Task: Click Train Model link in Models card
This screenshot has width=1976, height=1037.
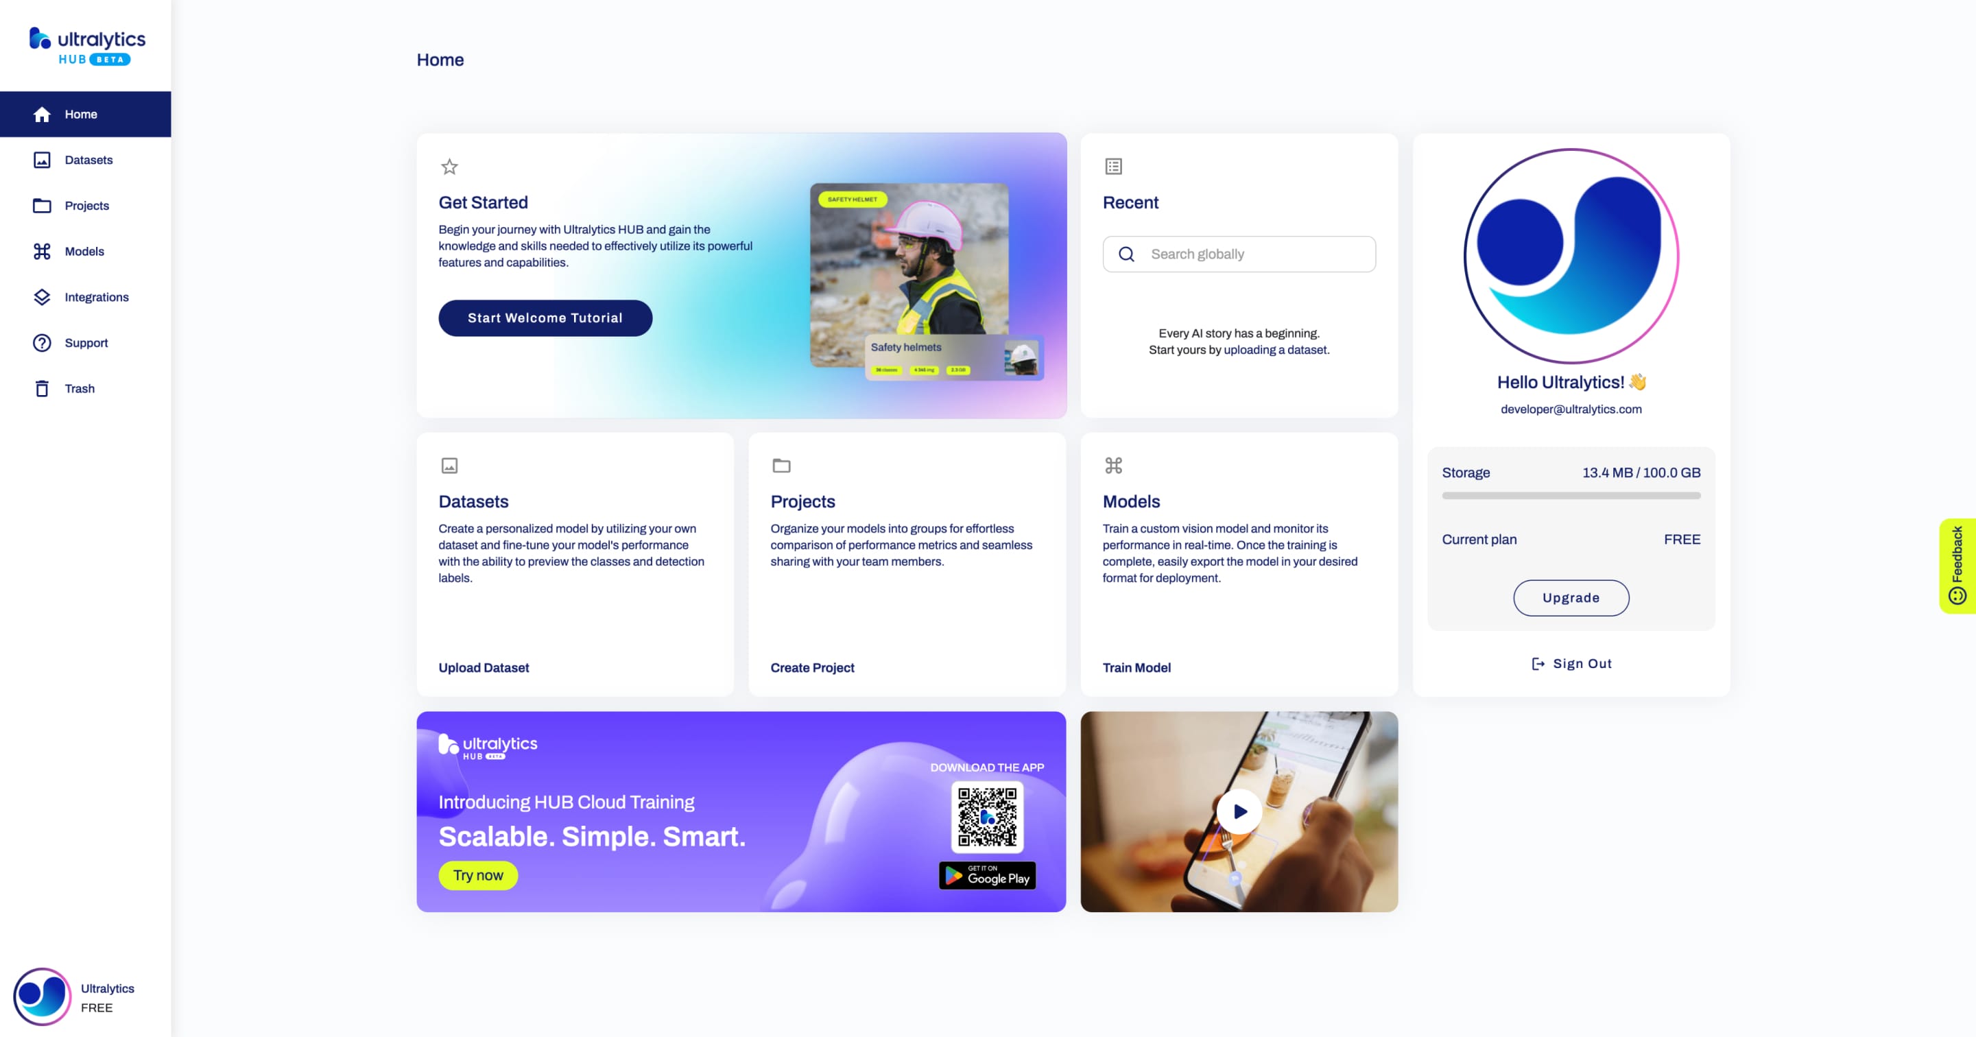Action: [x=1137, y=667]
